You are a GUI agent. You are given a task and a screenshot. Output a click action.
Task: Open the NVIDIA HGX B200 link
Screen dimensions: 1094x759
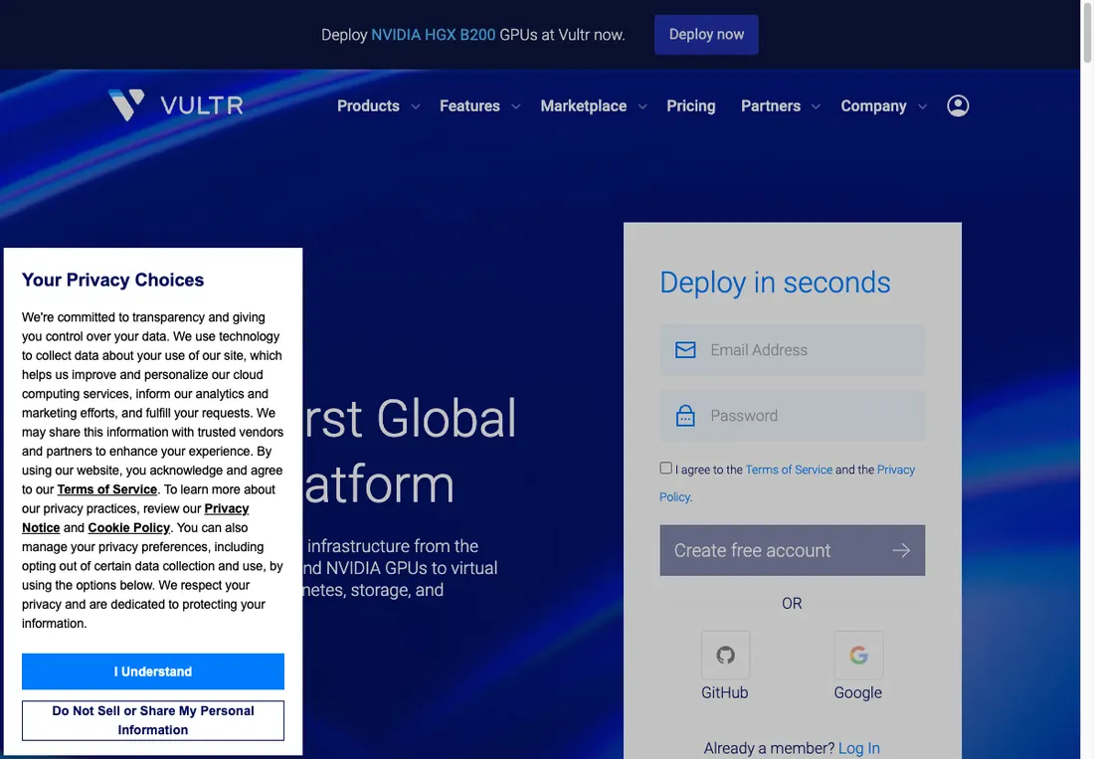[x=433, y=35]
